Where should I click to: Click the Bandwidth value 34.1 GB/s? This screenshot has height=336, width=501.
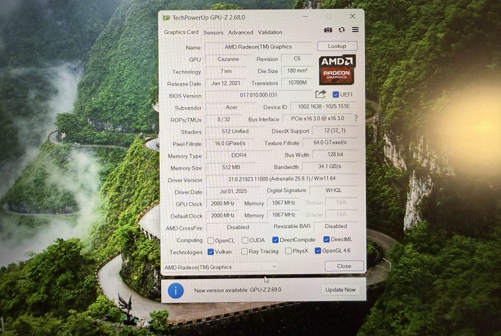tap(330, 166)
